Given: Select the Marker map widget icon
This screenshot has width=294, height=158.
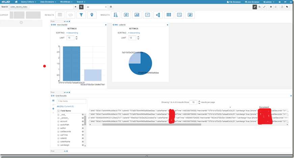Looking at the screenshot, I should 92,15.
